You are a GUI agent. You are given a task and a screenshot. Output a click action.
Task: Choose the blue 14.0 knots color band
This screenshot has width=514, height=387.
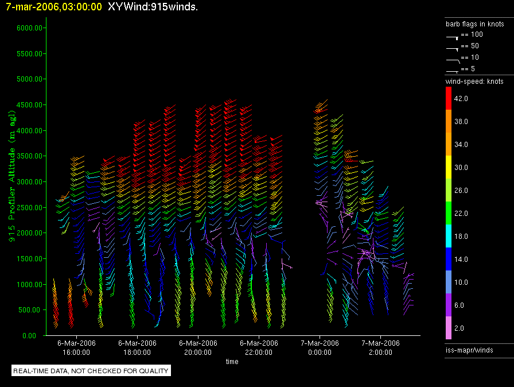[x=449, y=260]
